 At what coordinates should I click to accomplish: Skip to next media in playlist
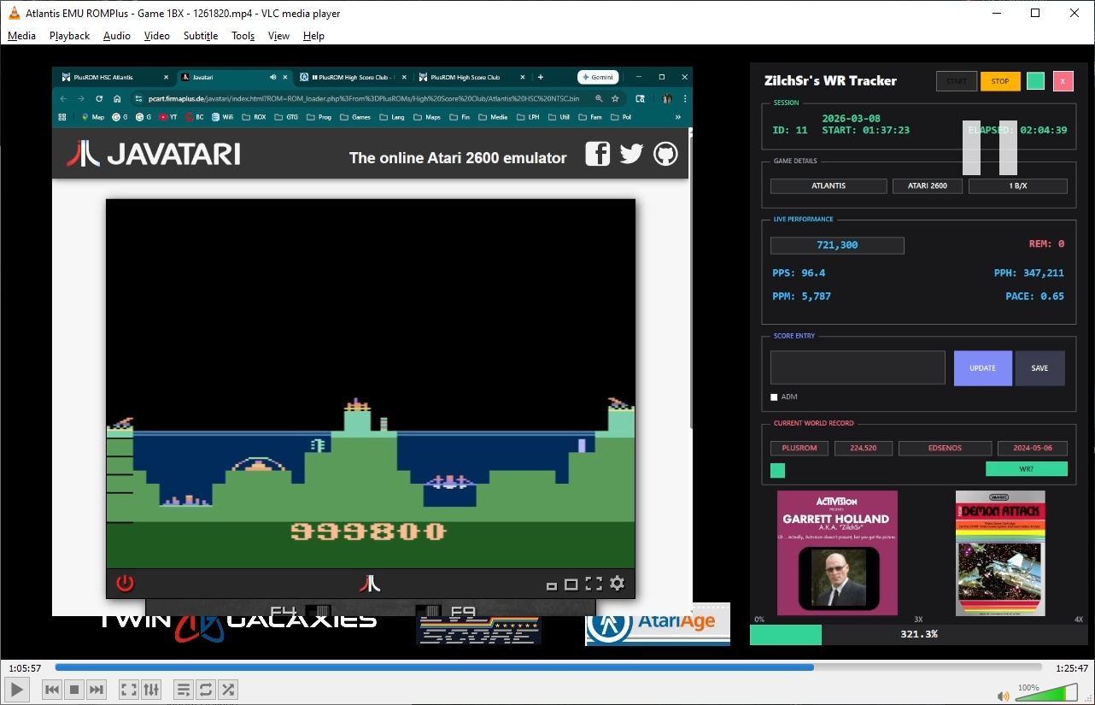click(x=97, y=690)
